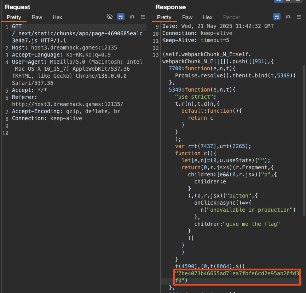Click the var r=t(7437),u=t(2265) line

click(213, 146)
